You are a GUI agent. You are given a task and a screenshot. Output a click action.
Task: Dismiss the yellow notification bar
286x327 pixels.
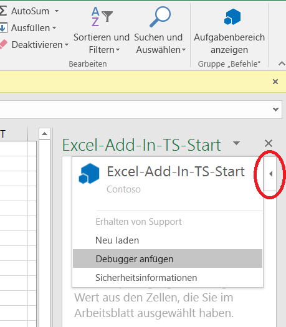(x=275, y=82)
